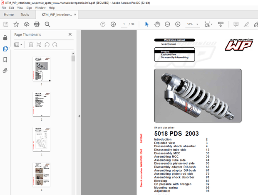The height and width of the screenshot is (195, 258).
Task: Click Disassembly & Assembling header item
Action: 175,57
